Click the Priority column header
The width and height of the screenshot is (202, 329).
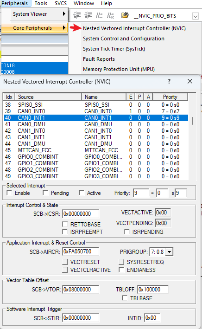(x=170, y=97)
